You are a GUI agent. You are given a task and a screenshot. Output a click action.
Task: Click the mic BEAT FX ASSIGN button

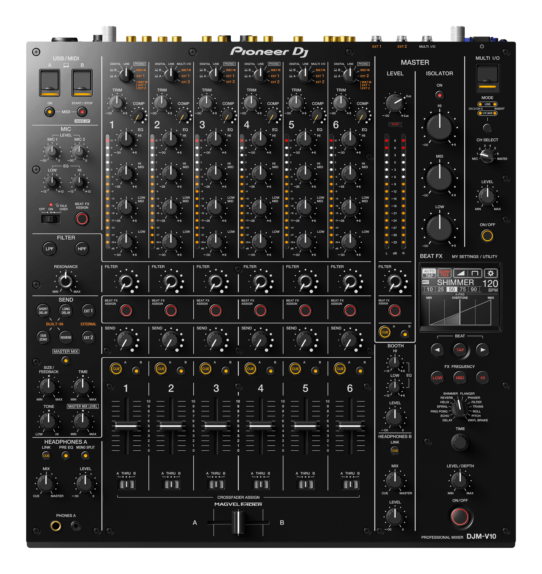click(x=82, y=219)
